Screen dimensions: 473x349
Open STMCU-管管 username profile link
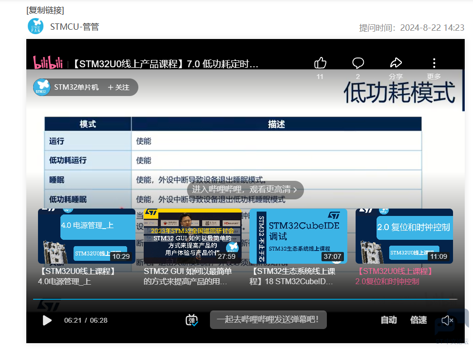[x=75, y=27]
